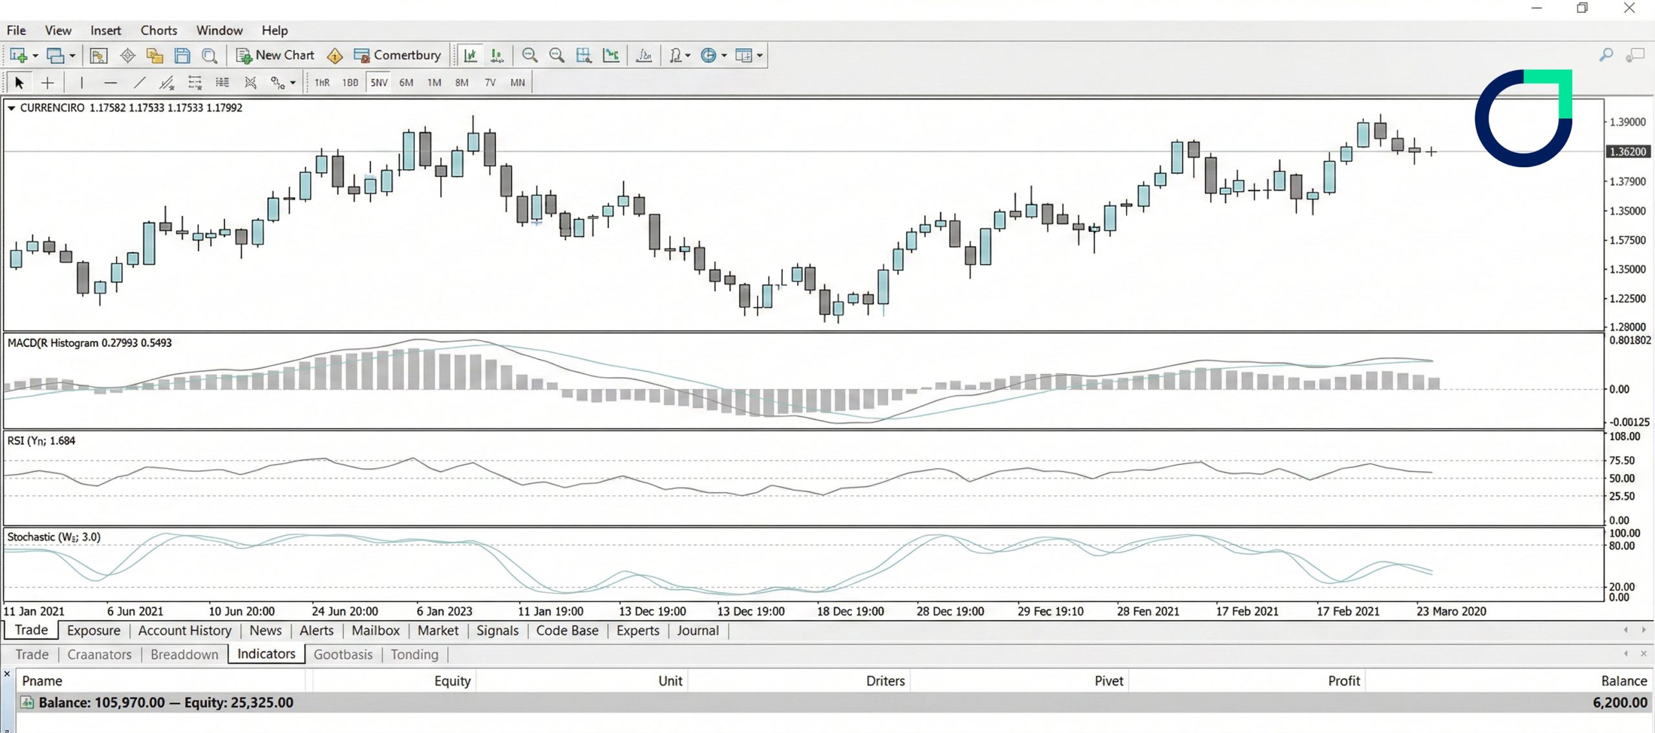The height and width of the screenshot is (733, 1655).
Task: Expand the CURRENCIRO chart dropdown arrow
Action: [11, 108]
